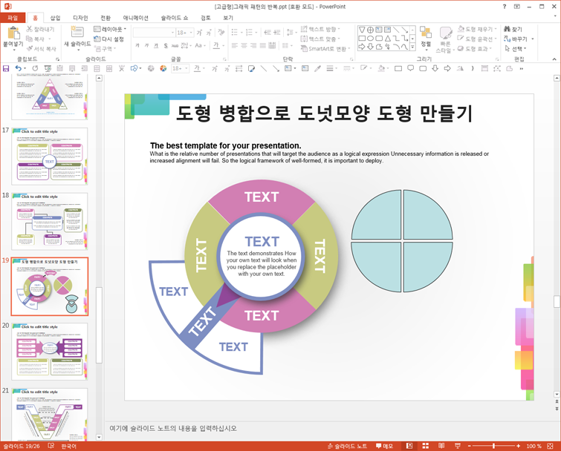
Task: Click the Help question mark icon
Action: (505, 7)
